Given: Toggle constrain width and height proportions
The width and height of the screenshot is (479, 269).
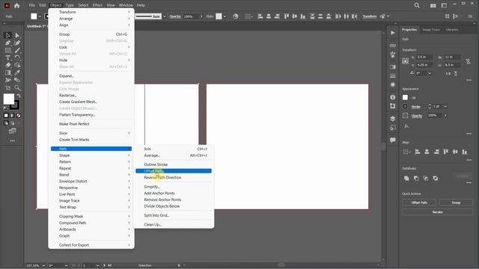Looking at the screenshot, I should tap(468, 61).
